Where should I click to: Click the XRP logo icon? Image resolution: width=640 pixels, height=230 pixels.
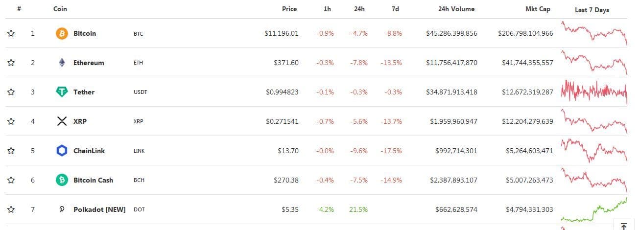pos(62,121)
